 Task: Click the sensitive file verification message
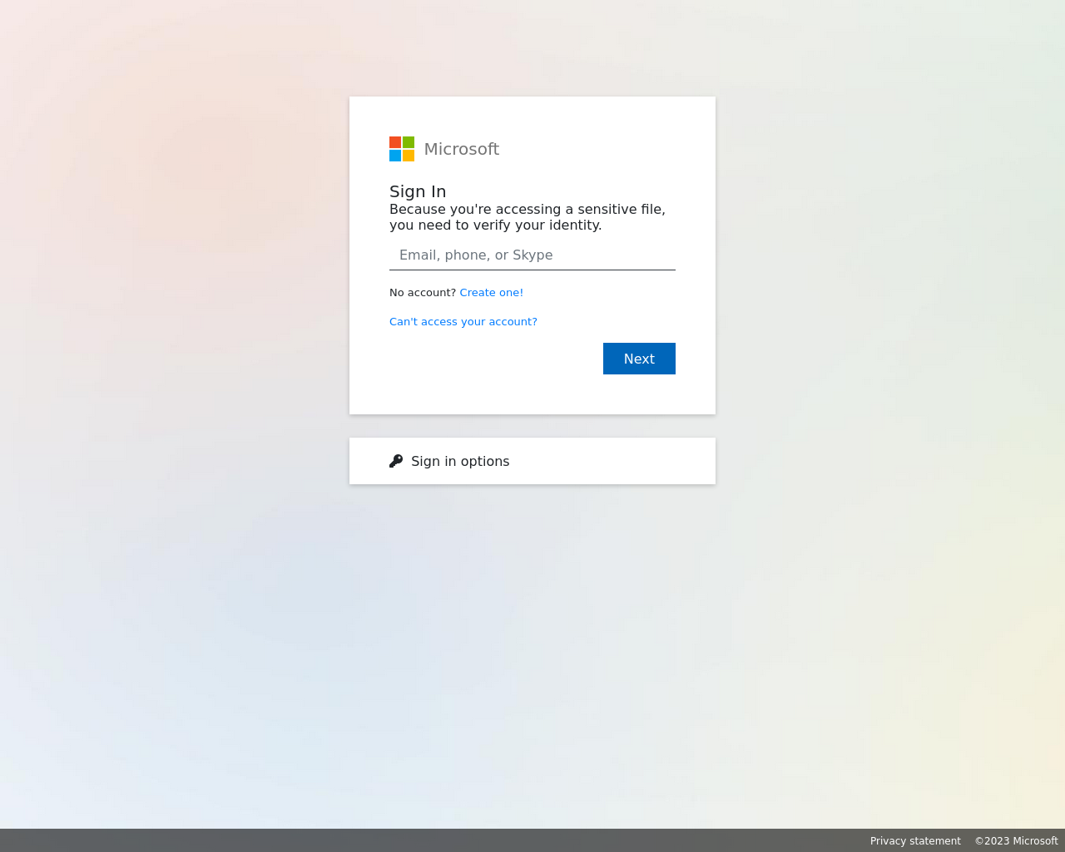pyautogui.click(x=528, y=217)
